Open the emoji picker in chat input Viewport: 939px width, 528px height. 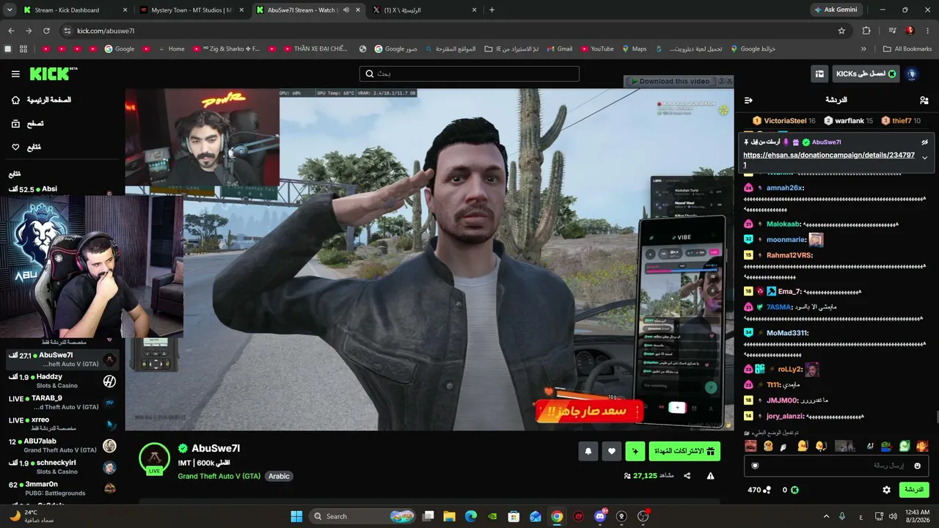(x=917, y=466)
